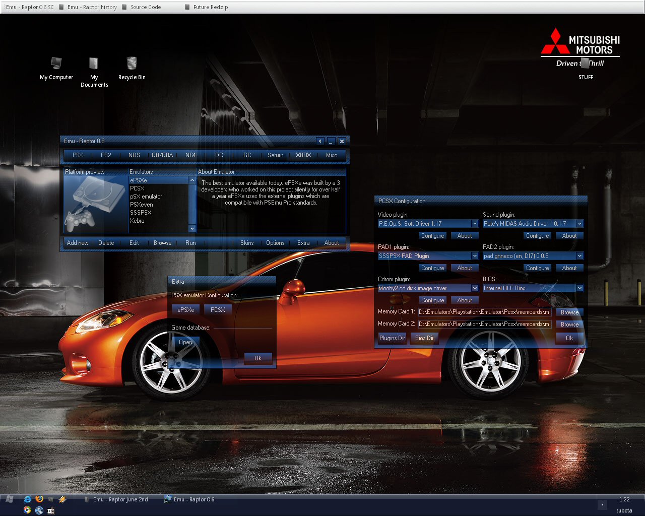The width and height of the screenshot is (645, 516).
Task: Click Edit in Emu - Raptor toolbar
Action: click(134, 243)
